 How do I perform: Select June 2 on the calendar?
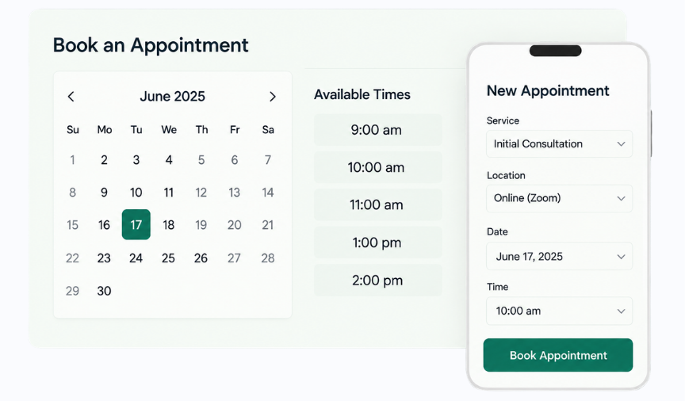pyautogui.click(x=104, y=160)
